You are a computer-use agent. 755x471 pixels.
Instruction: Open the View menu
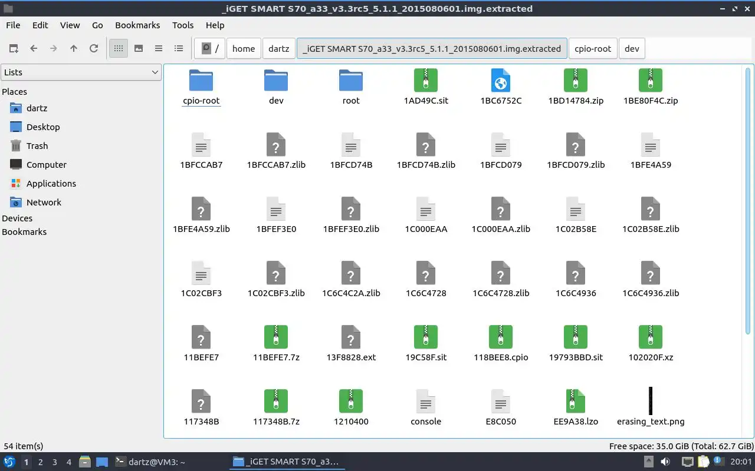(x=70, y=25)
